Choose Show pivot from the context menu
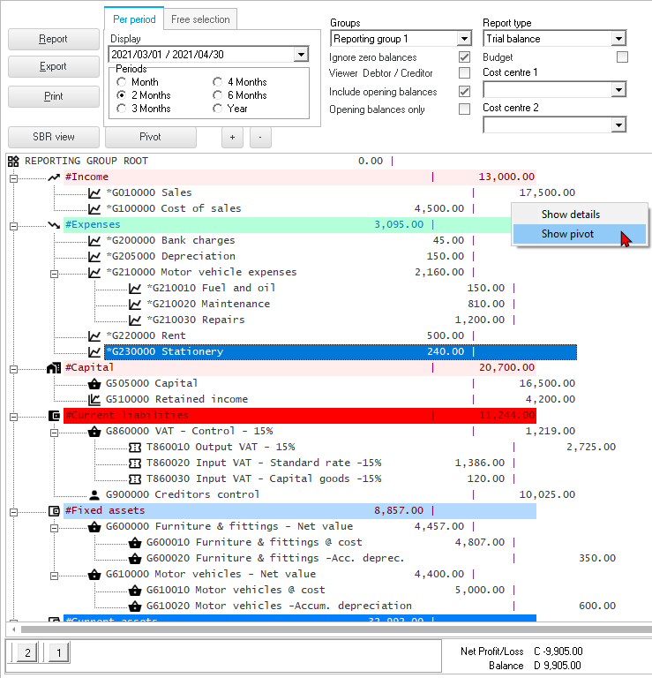Viewport: 652px width, 678px height. point(567,234)
